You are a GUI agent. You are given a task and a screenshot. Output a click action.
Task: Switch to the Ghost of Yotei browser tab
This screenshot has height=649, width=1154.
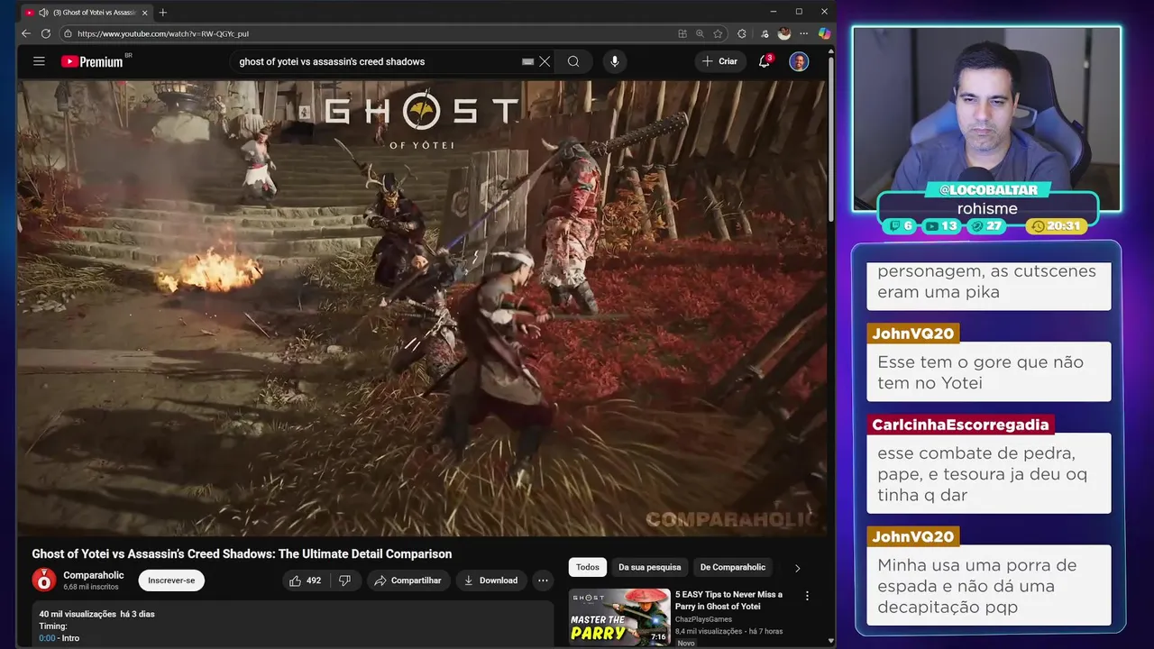tap(86, 13)
